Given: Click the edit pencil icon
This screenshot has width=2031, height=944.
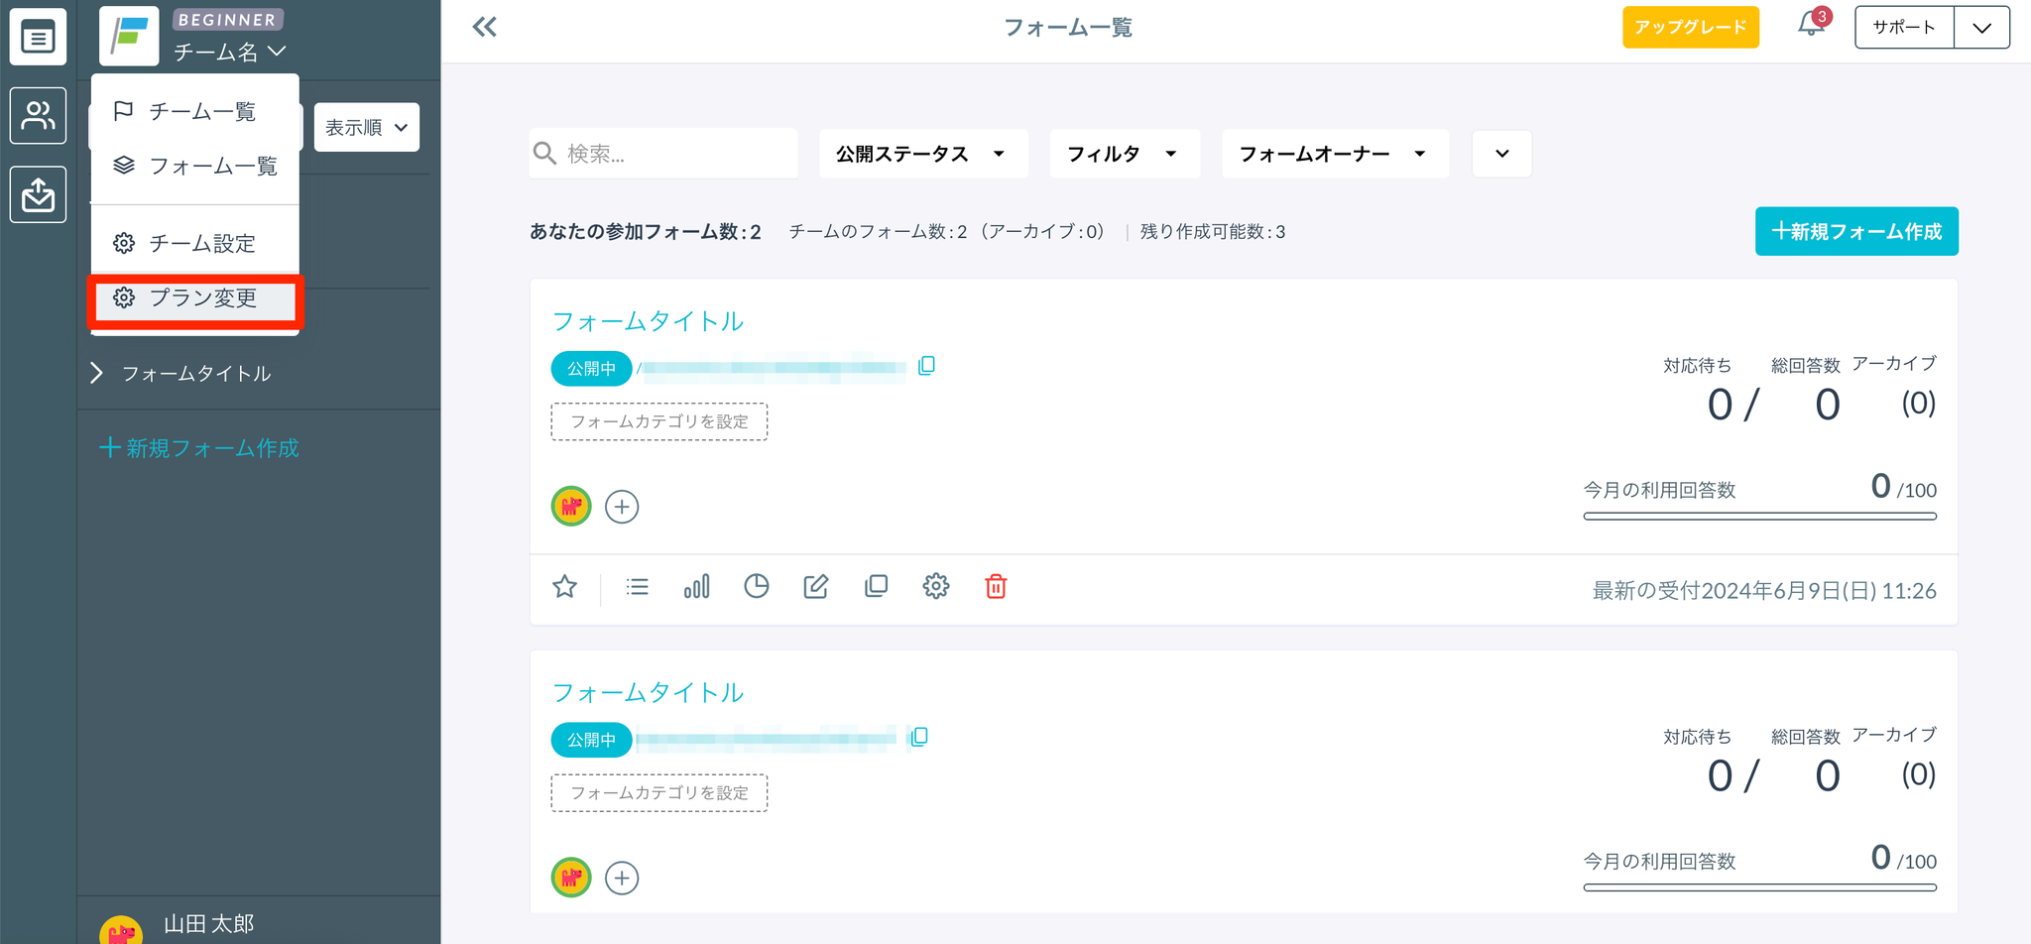Looking at the screenshot, I should (x=816, y=587).
